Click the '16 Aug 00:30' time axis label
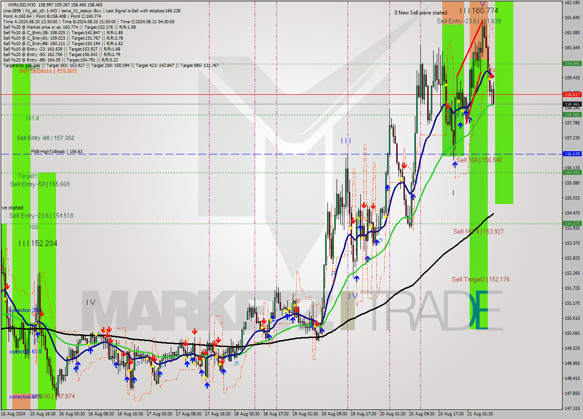583x419 pixels. tap(71, 414)
